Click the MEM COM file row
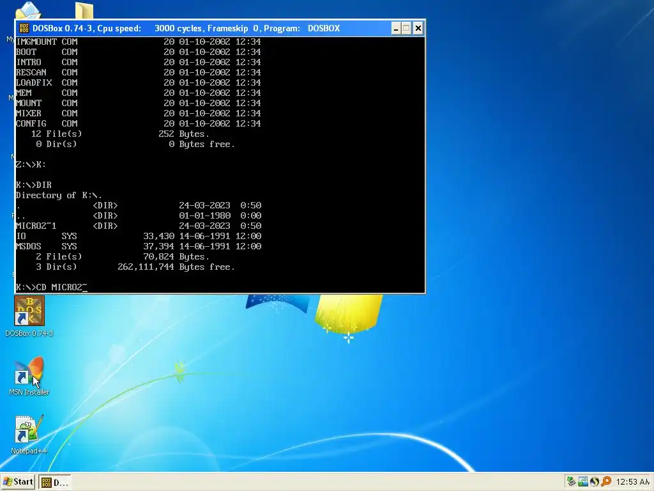Viewport: 654px width, 491px height. tap(139, 93)
